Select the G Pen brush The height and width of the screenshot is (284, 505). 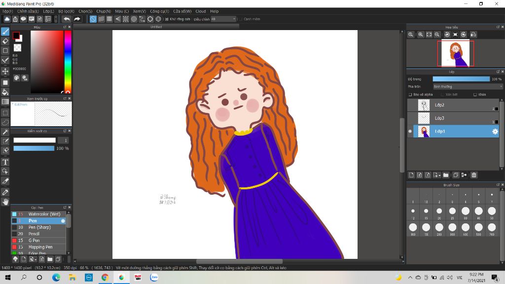[x=38, y=241]
